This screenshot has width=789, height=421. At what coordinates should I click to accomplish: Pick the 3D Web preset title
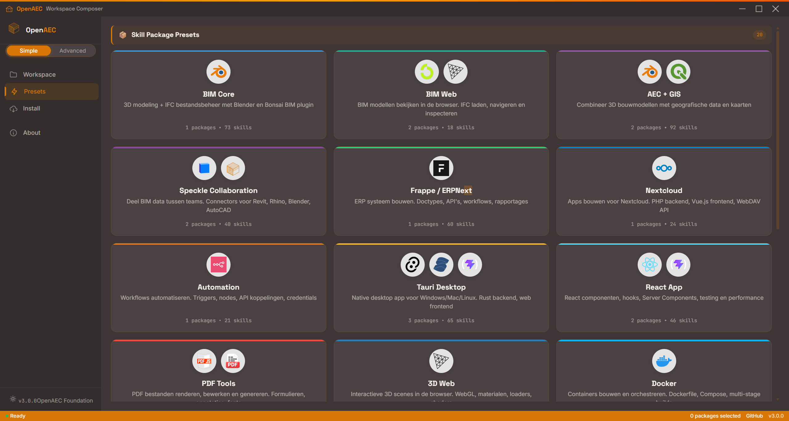441,383
